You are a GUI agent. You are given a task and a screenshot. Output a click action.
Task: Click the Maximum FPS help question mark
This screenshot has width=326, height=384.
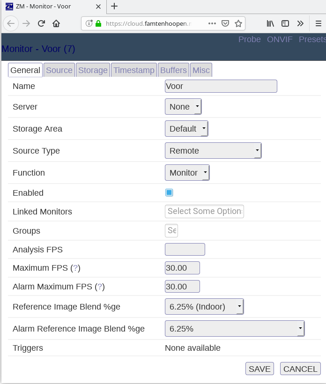75,268
